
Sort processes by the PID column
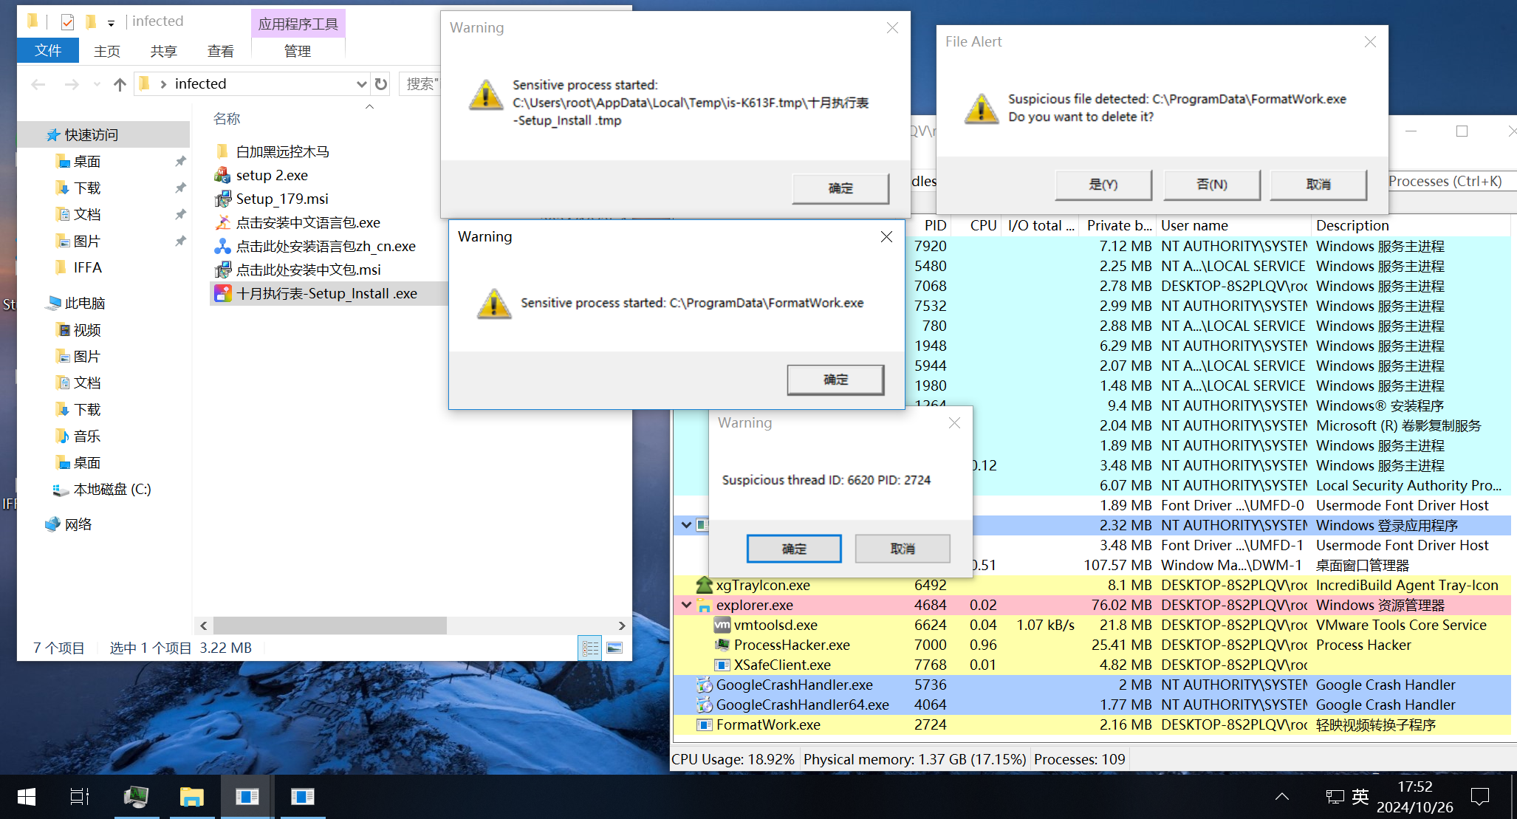(x=934, y=225)
